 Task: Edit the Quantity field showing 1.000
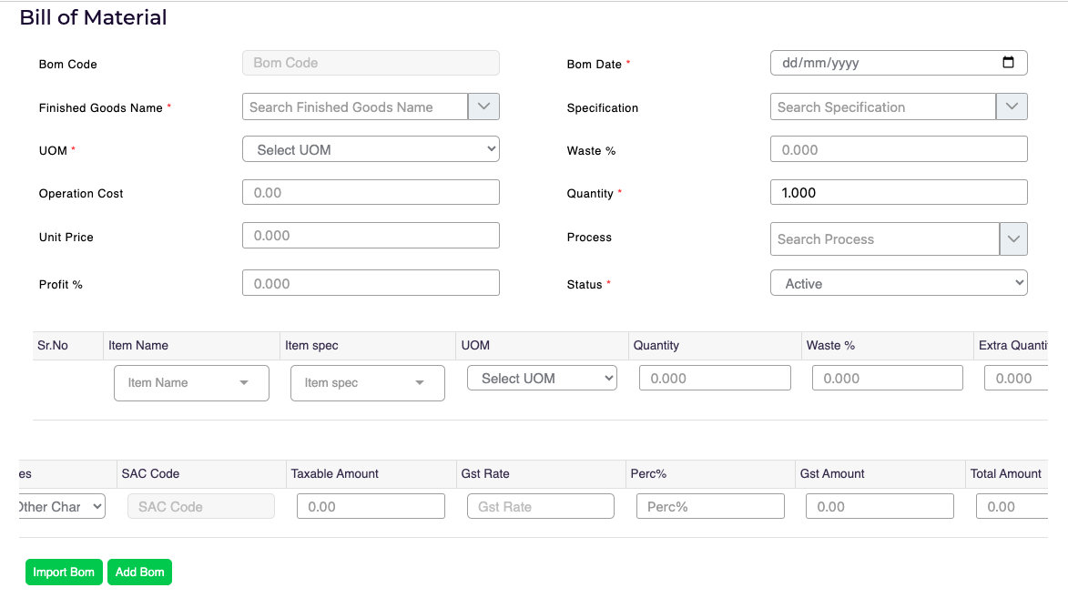tap(899, 192)
